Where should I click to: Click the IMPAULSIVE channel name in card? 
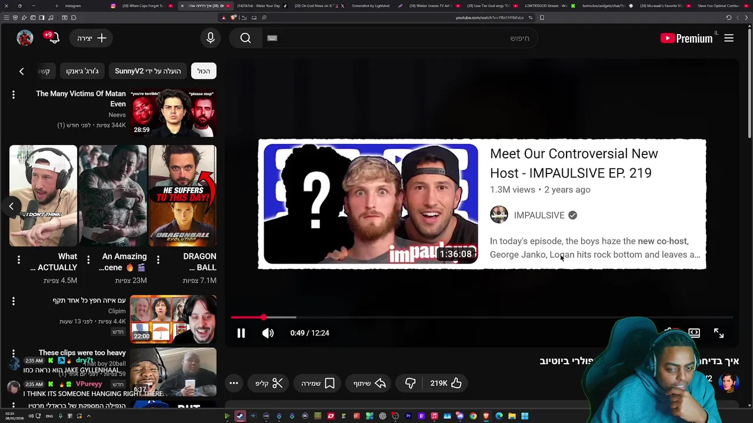pyautogui.click(x=539, y=215)
